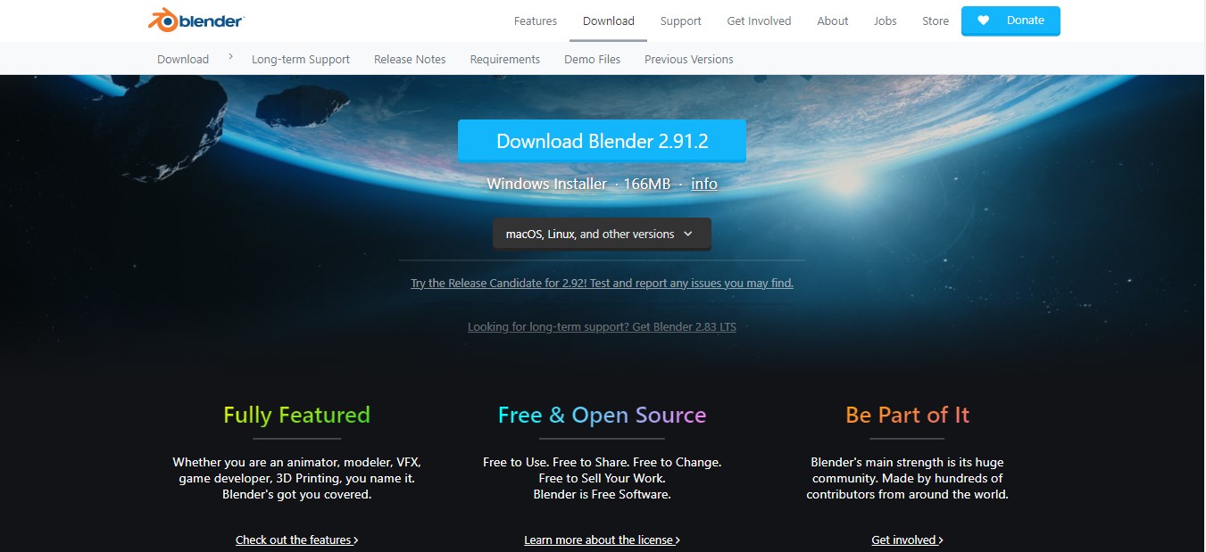This screenshot has height=552, width=1206.
Task: Click Get Blender 2.83 LTS link
Action: tap(602, 326)
